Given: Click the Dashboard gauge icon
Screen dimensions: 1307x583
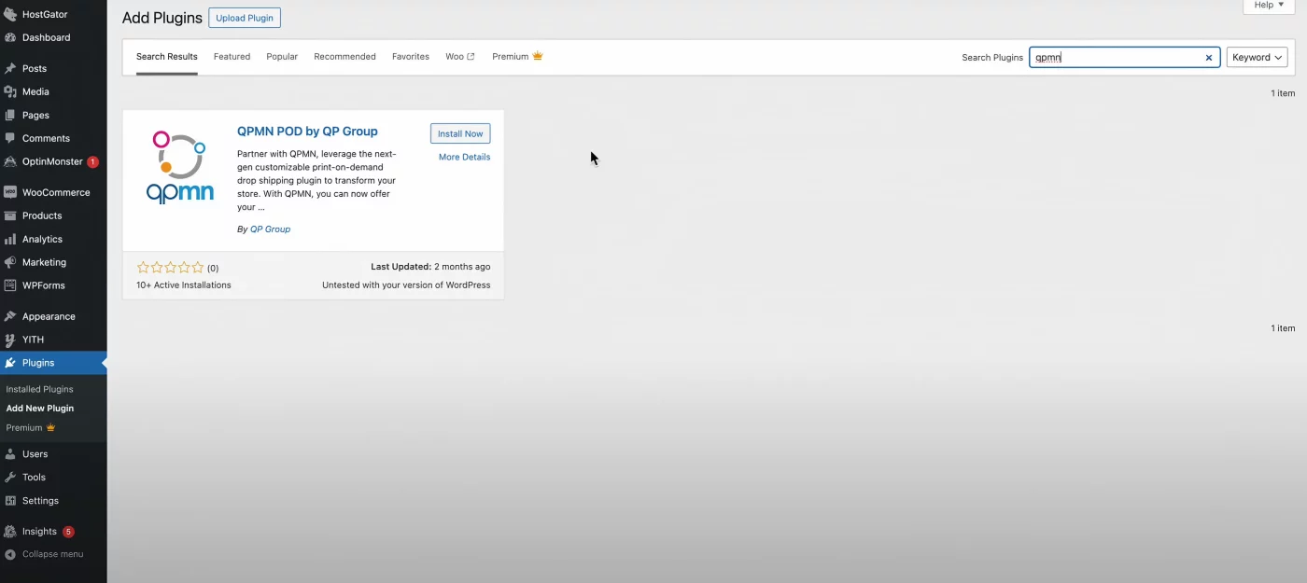Looking at the screenshot, I should [x=10, y=37].
